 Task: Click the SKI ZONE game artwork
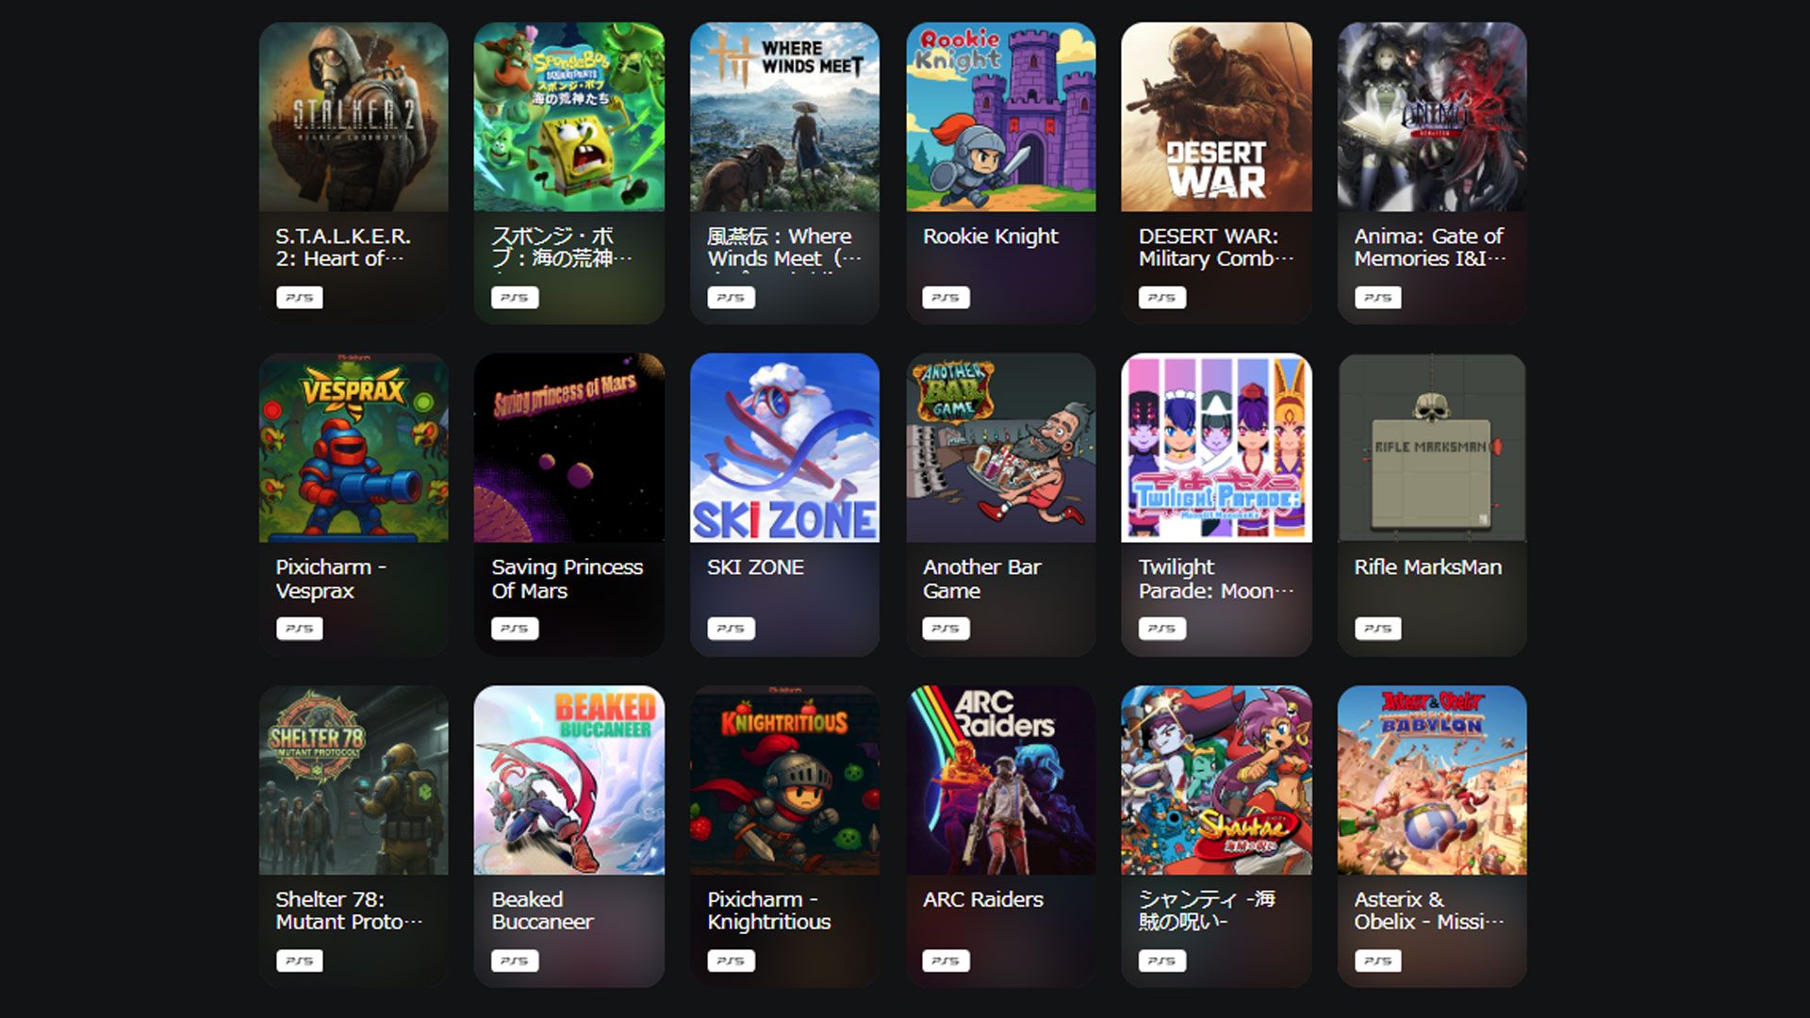(x=784, y=448)
